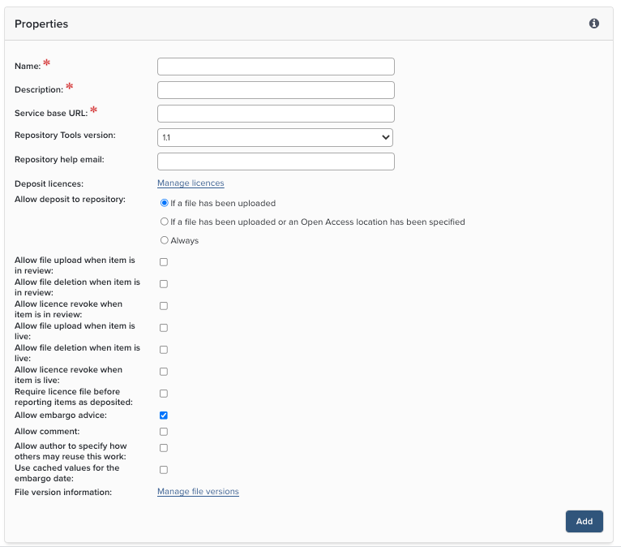Viewport: 621px width, 547px height.
Task: Open the Manage licences link
Action: coord(191,183)
